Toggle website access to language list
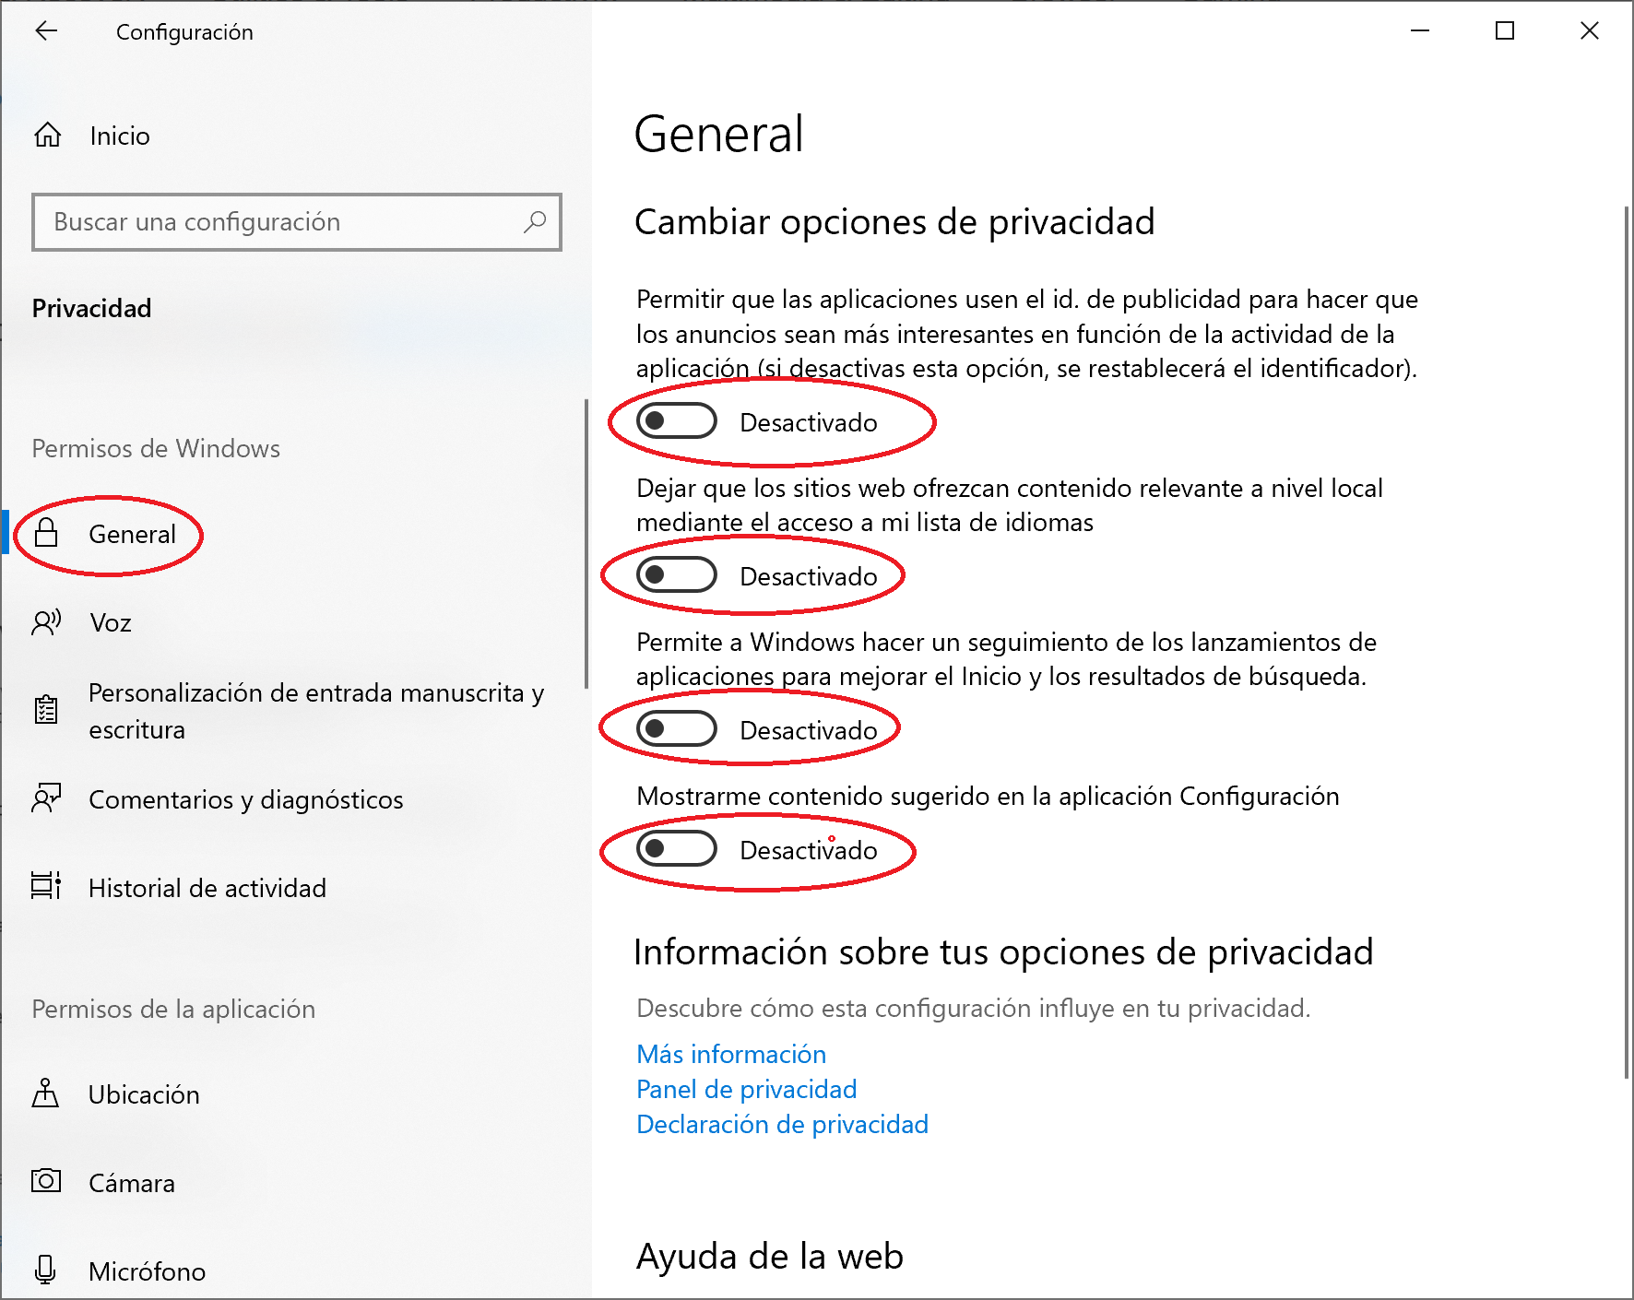1634x1300 pixels. click(675, 574)
